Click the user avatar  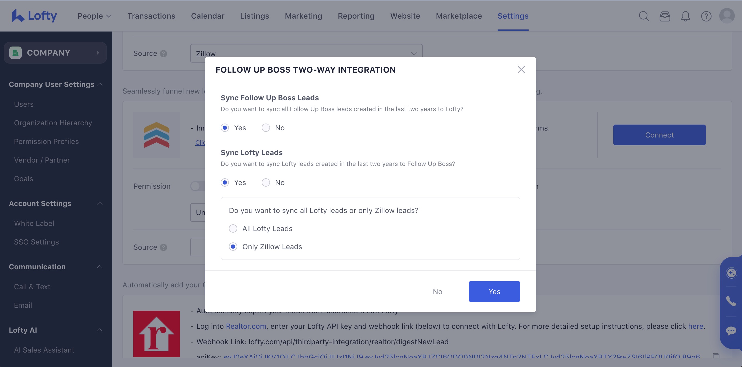point(727,16)
